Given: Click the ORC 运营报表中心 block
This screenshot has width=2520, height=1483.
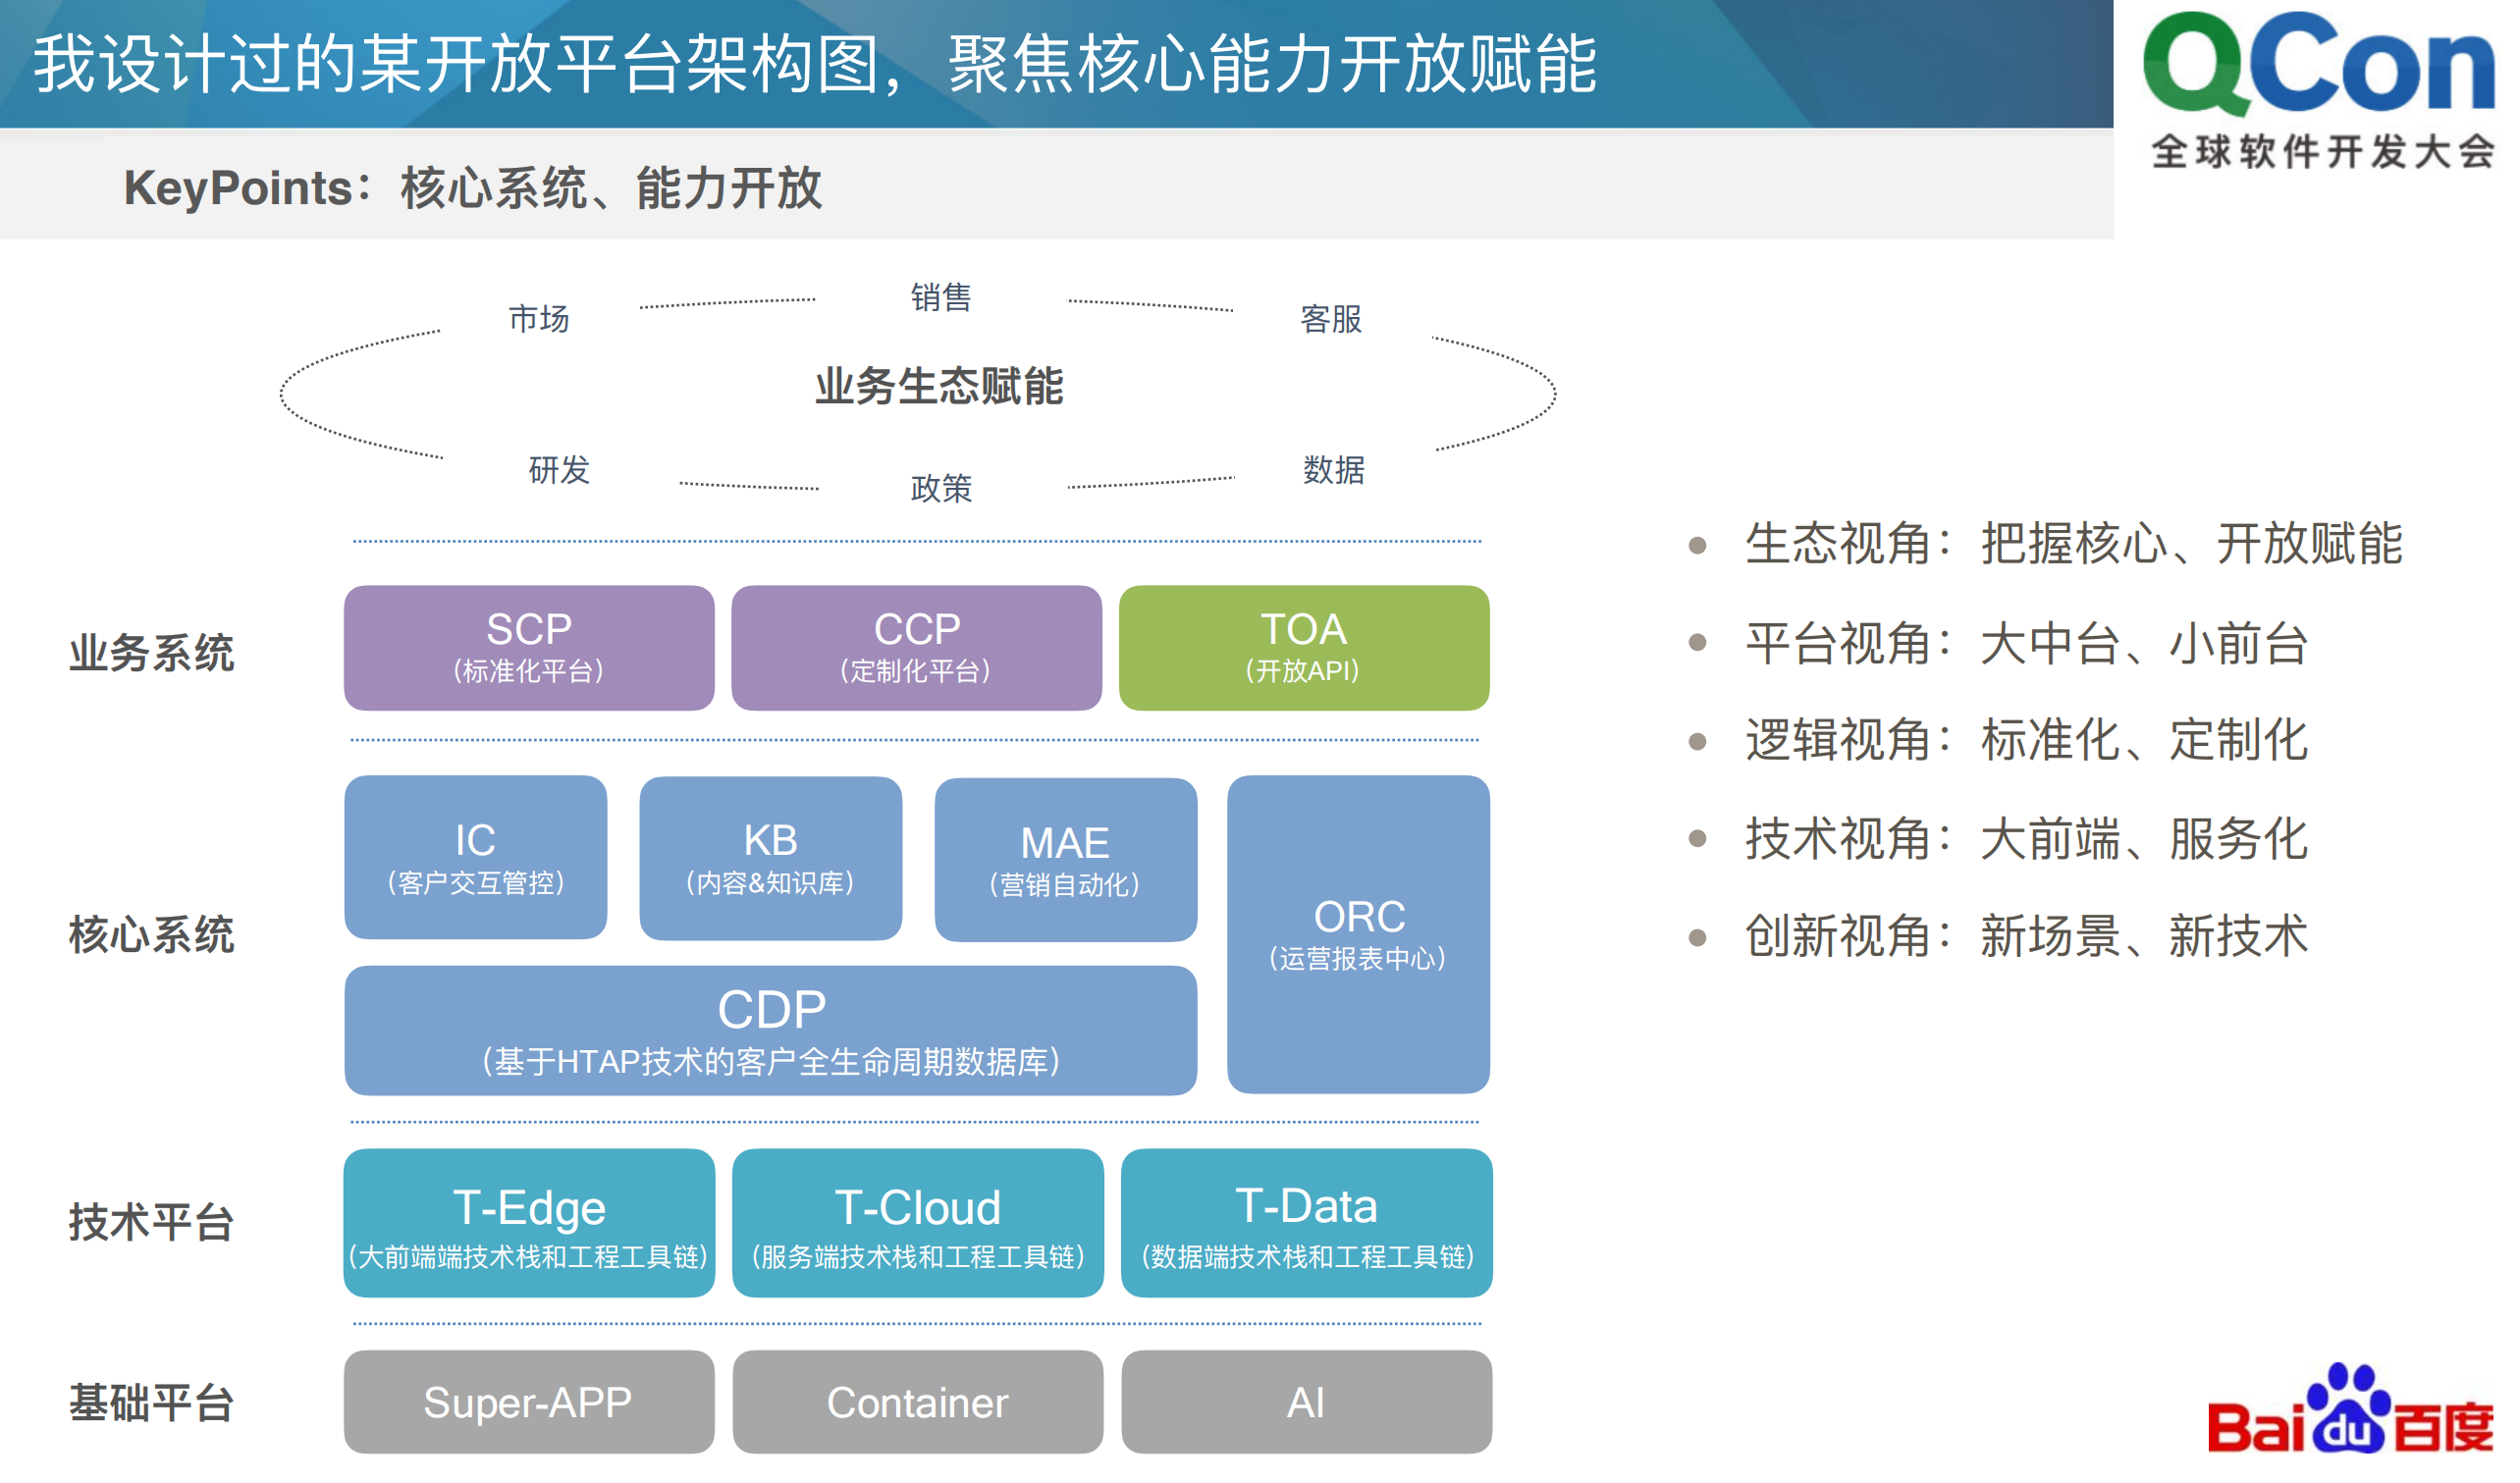Looking at the screenshot, I should coord(1358,938).
